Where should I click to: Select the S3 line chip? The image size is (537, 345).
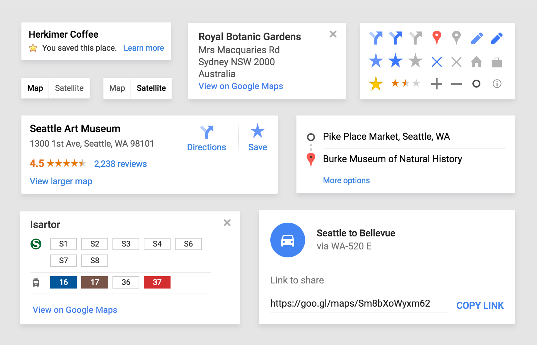tap(126, 244)
